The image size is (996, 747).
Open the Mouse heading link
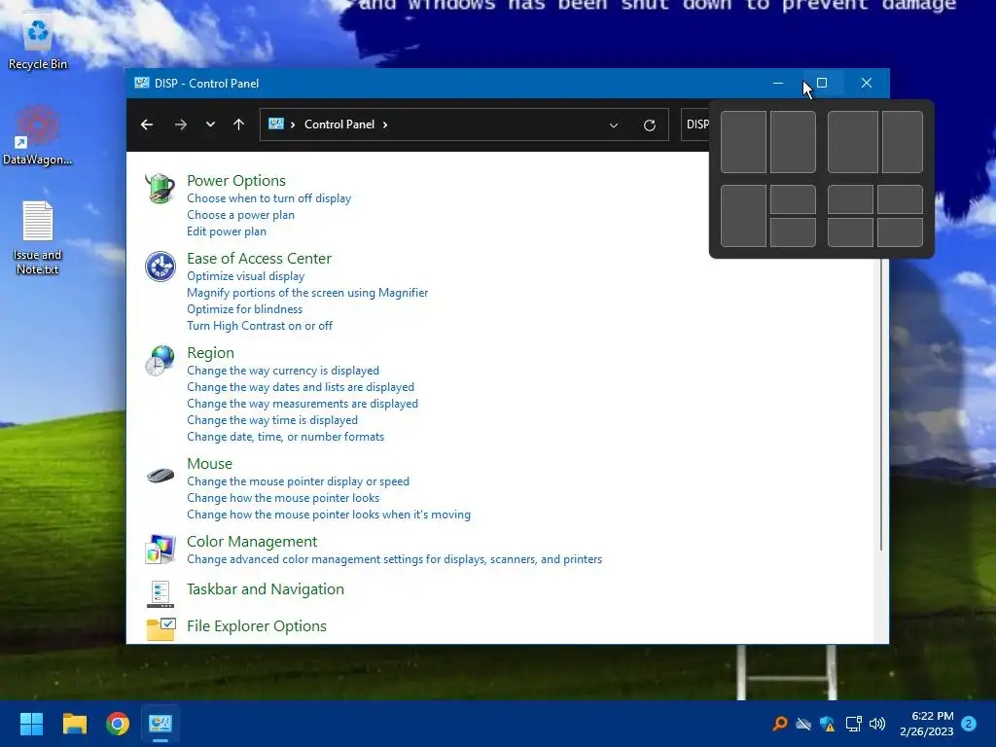(x=210, y=464)
